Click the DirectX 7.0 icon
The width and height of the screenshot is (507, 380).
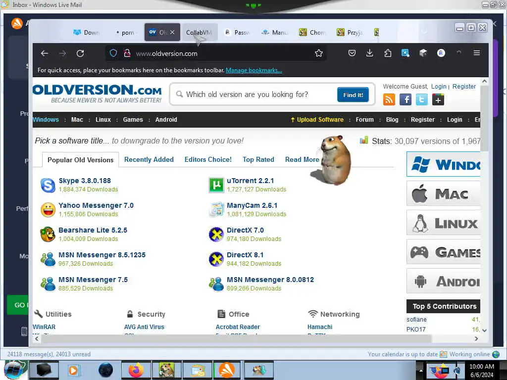tap(216, 235)
